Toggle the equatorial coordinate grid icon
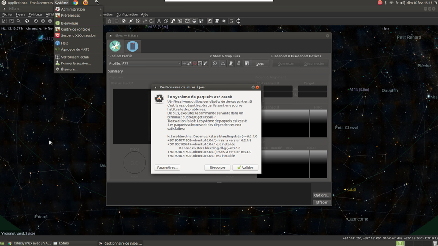Screen dimensions: 438x246 point(180,21)
